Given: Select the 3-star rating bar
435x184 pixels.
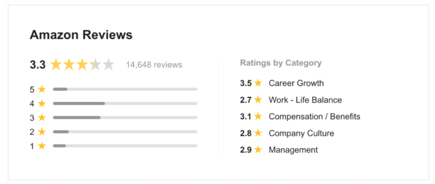Looking at the screenshot, I should (125, 118).
